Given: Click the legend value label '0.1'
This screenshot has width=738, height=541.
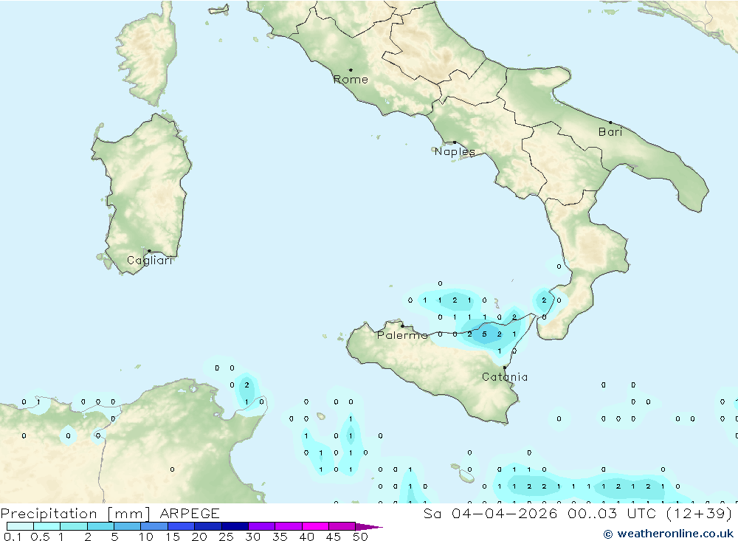Looking at the screenshot, I should click(x=13, y=537).
